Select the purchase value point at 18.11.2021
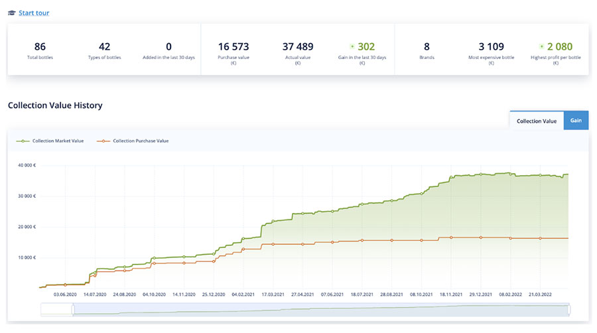This screenshot has height=333, width=597. tap(451, 237)
